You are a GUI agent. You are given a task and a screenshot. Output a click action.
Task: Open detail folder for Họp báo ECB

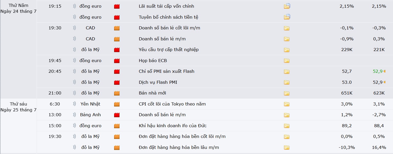pyautogui.click(x=287, y=61)
